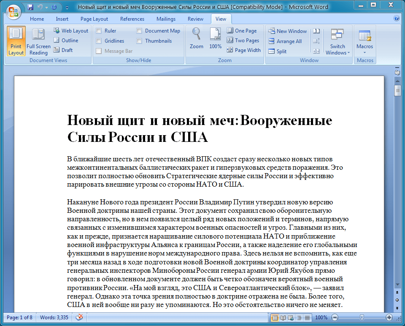The image size is (405, 326).
Task: Click the Undo arrow icon in title bar
Action: pos(40,7)
